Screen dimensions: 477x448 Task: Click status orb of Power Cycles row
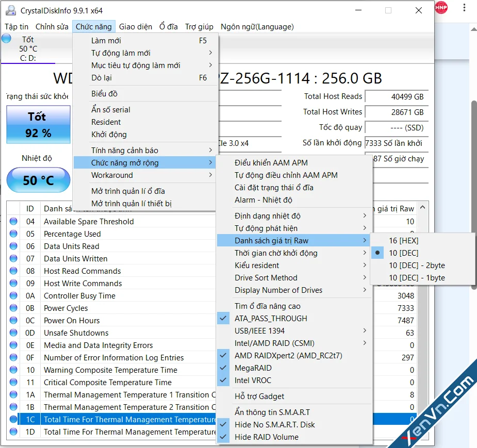tap(13, 308)
